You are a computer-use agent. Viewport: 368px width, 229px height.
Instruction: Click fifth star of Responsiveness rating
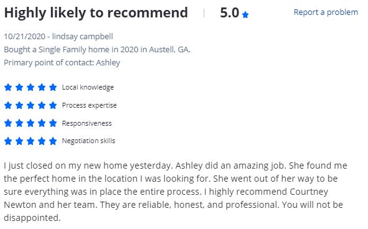coord(53,123)
